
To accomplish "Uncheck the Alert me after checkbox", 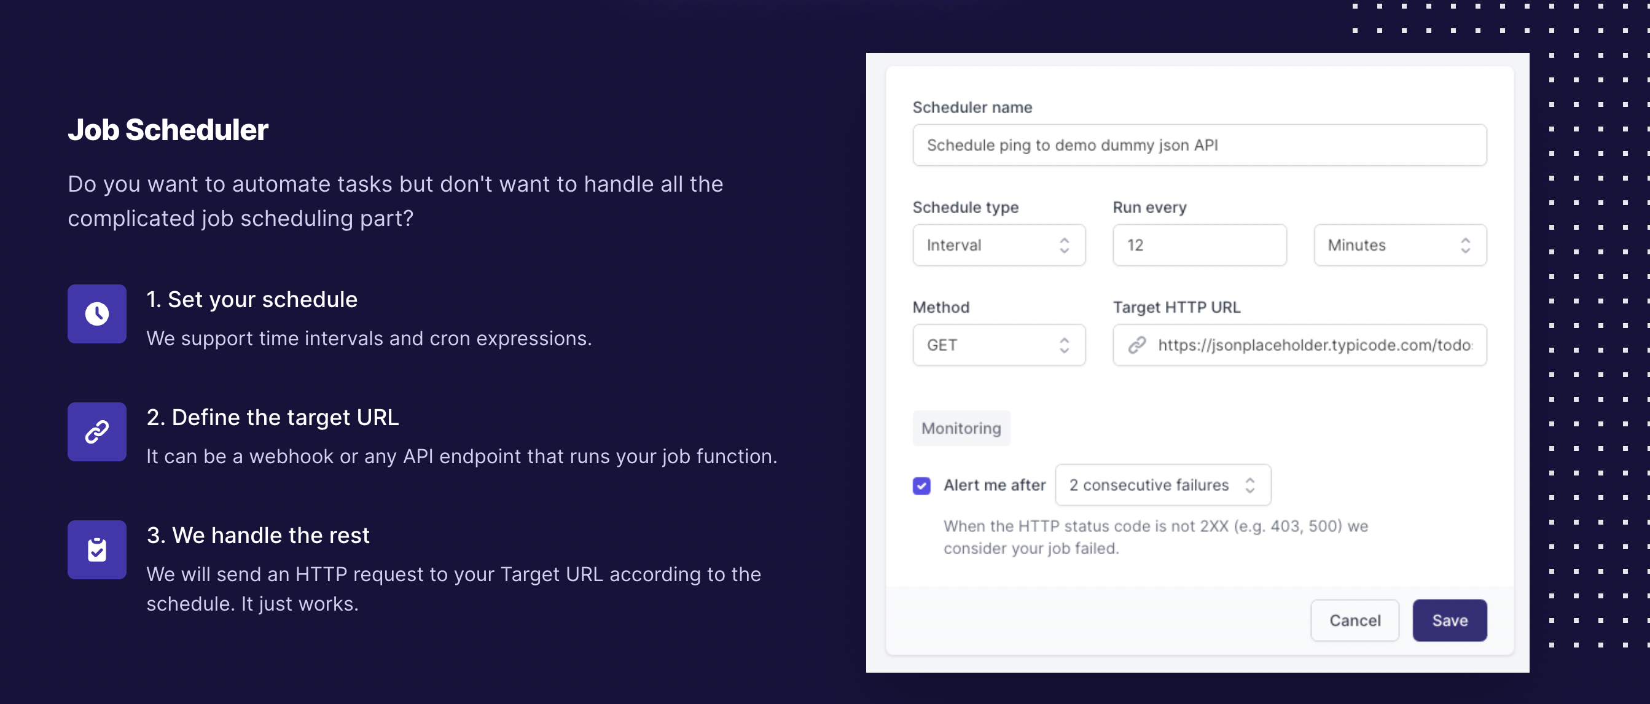I will [921, 485].
